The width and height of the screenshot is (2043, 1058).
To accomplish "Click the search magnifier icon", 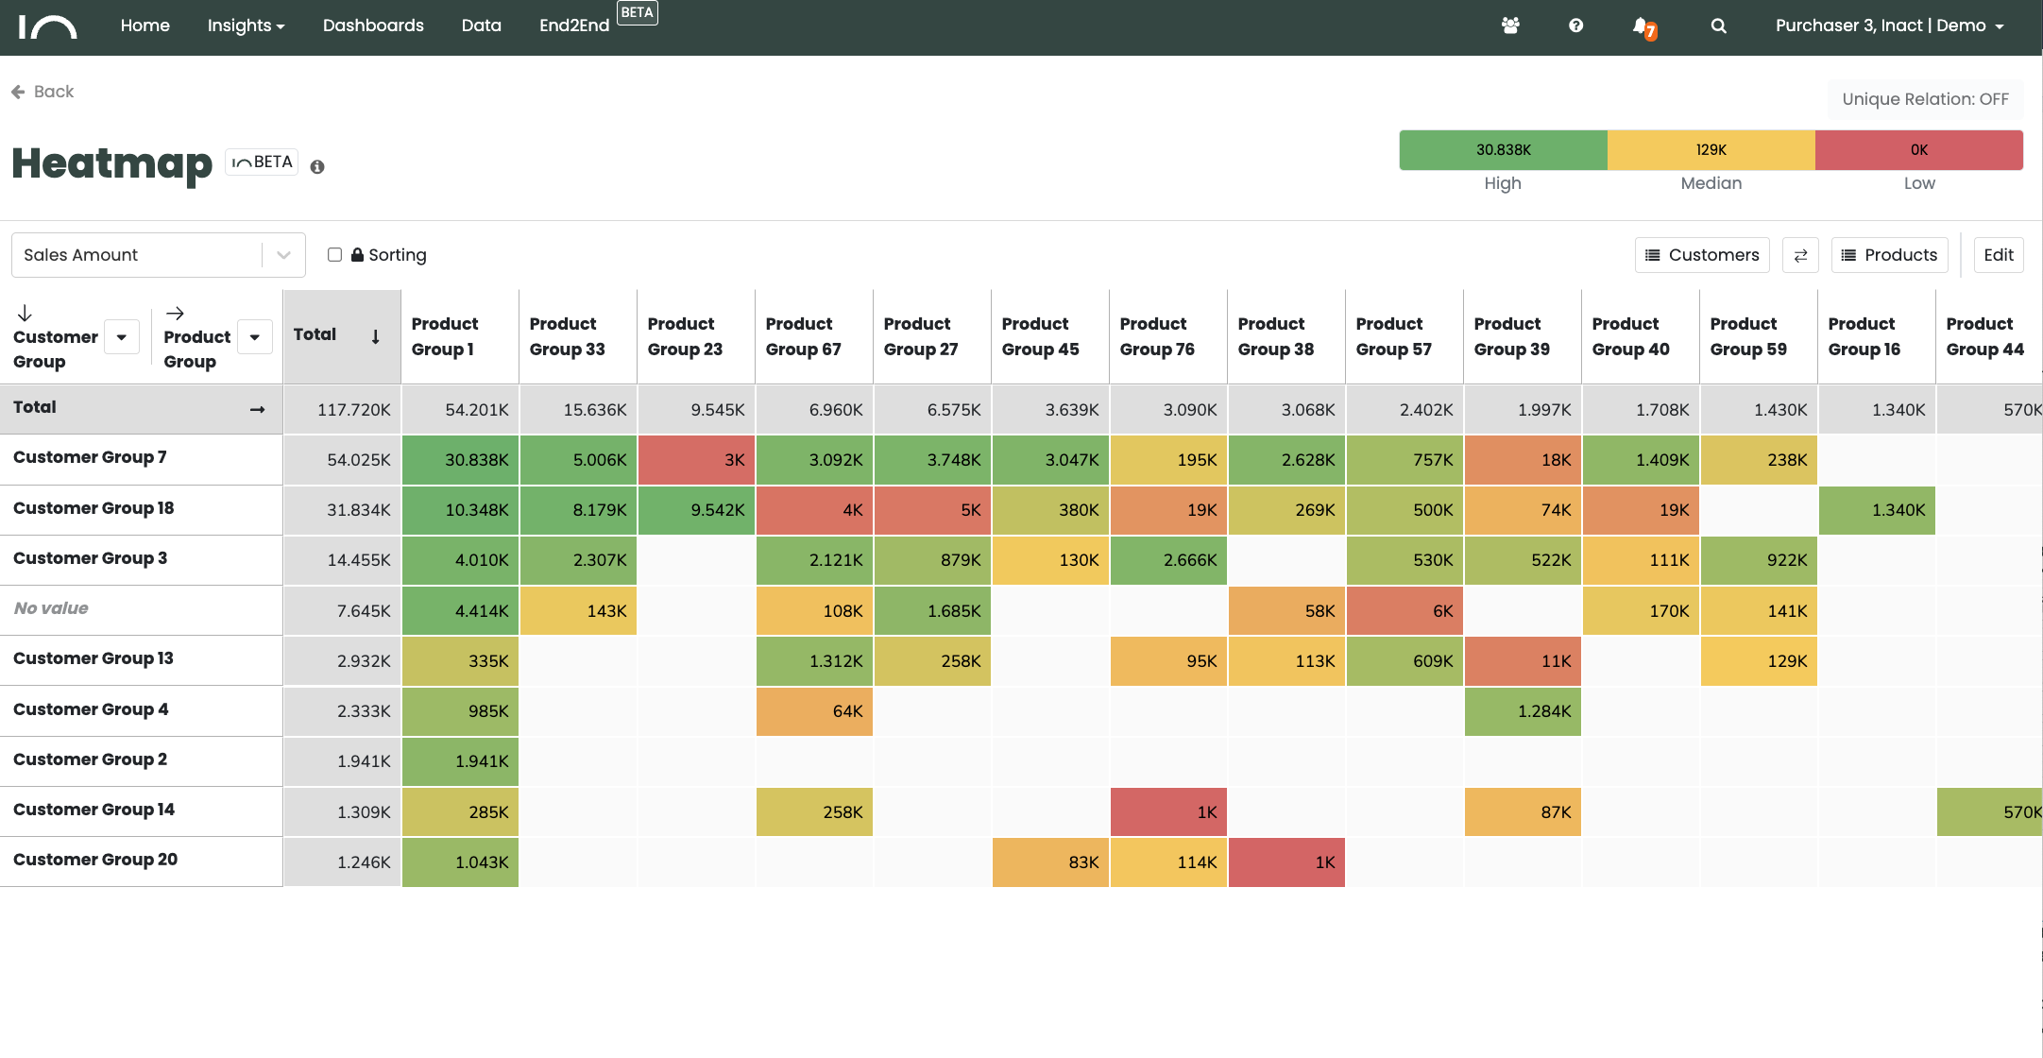I will tap(1718, 26).
